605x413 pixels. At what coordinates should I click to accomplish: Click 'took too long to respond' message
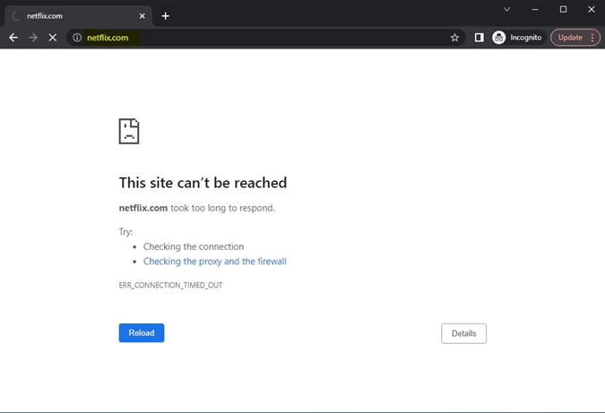coord(222,208)
